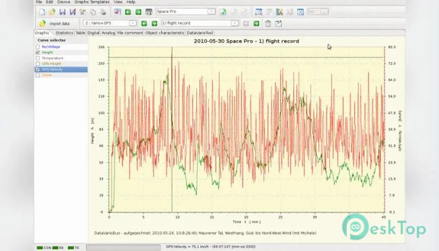Viewport: 439px width, 251px height.
Task: Open the Graphic Templates menu
Action: tap(92, 2)
